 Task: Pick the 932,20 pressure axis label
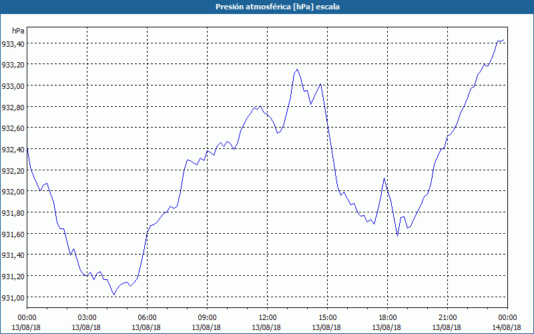13,170
